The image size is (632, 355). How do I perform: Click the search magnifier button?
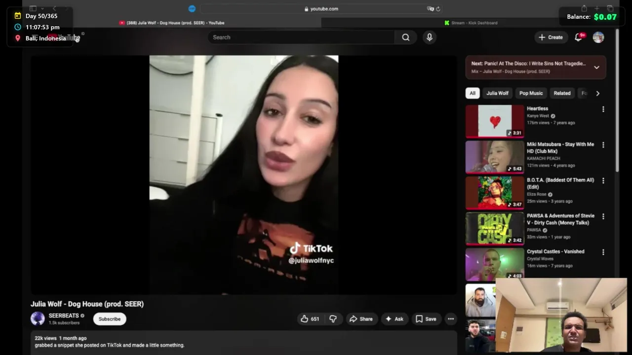(405, 37)
